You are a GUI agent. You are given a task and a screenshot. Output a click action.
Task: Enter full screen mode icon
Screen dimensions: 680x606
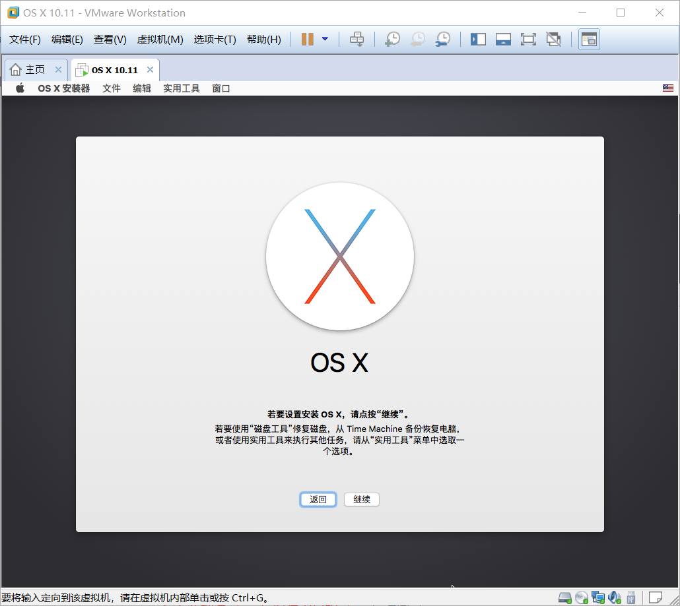[528, 40]
